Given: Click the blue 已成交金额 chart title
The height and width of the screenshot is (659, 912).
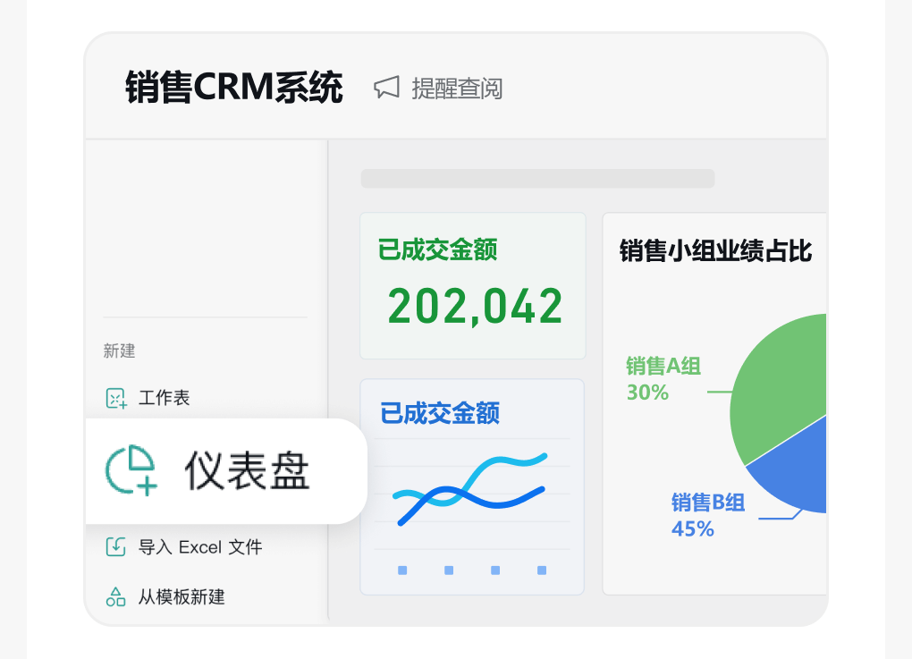Looking at the screenshot, I should tap(440, 413).
